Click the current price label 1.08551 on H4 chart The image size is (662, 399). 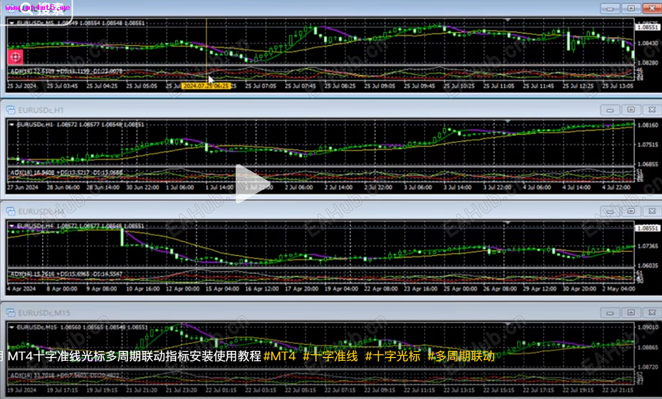(648, 229)
